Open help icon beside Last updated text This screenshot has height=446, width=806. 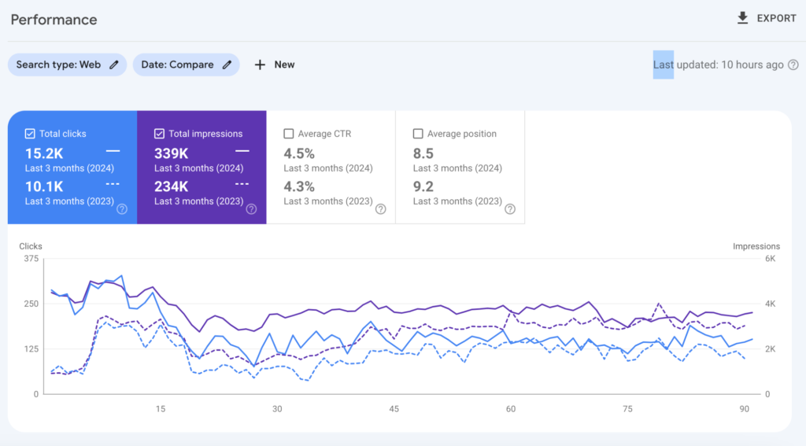click(x=793, y=65)
